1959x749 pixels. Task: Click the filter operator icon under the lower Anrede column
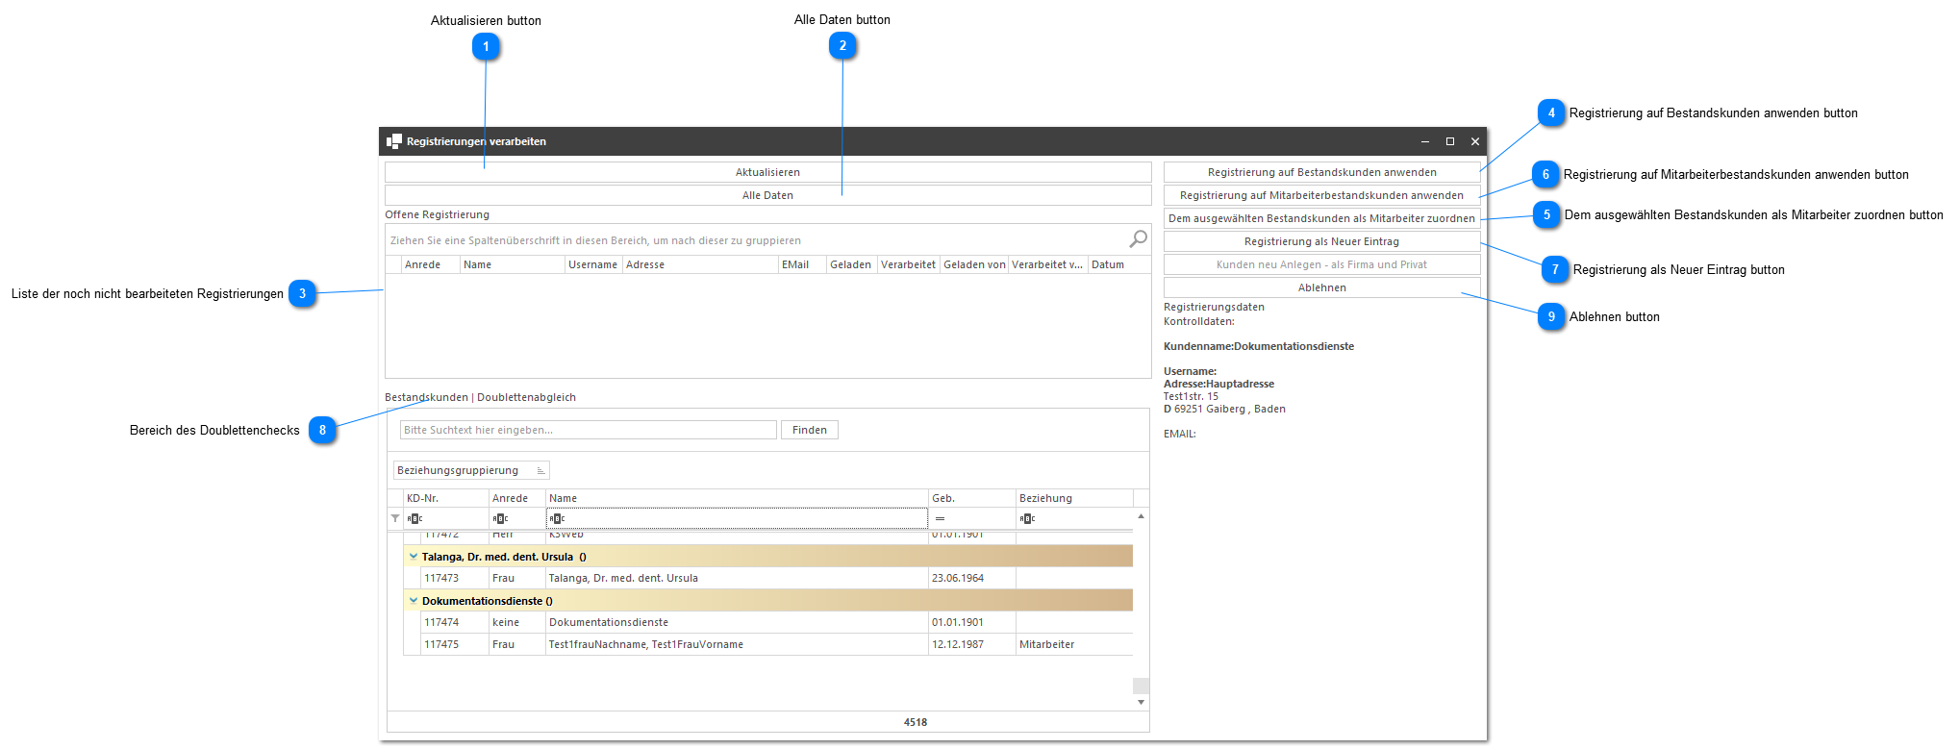click(500, 519)
